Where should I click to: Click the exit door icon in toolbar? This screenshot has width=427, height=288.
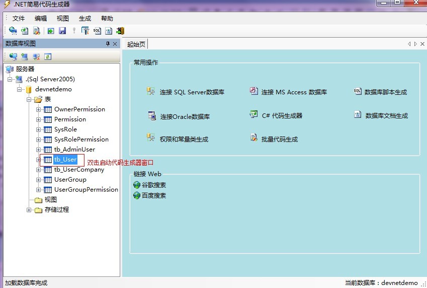coord(120,31)
